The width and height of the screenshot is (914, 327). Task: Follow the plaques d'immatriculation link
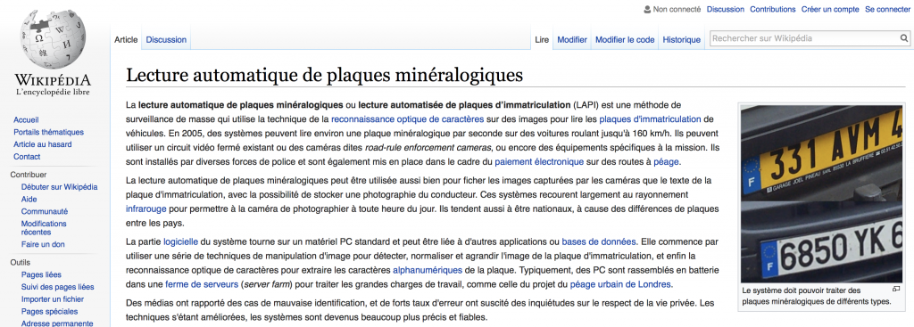coord(650,119)
